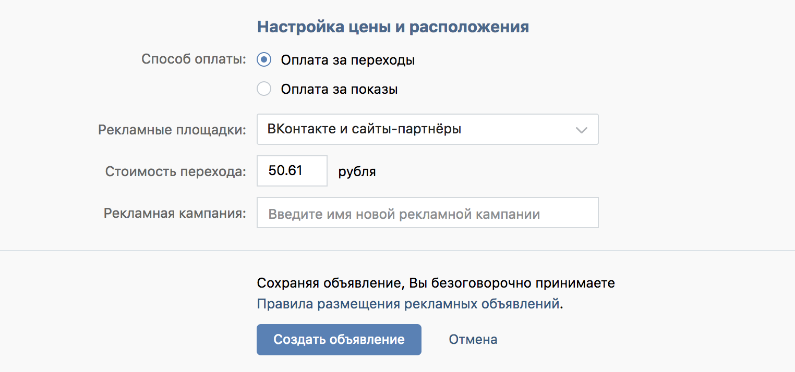This screenshot has width=795, height=372.
Task: Click the "Настройка цены и расположения" heading
Action: pos(393,27)
